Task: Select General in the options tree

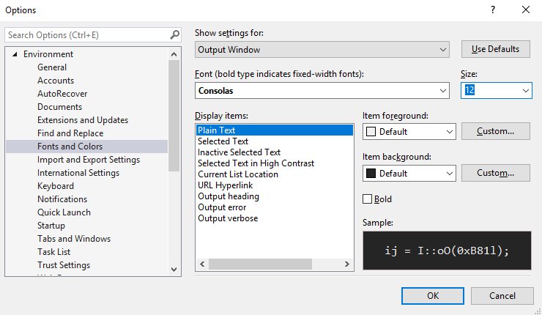Action: (x=52, y=67)
